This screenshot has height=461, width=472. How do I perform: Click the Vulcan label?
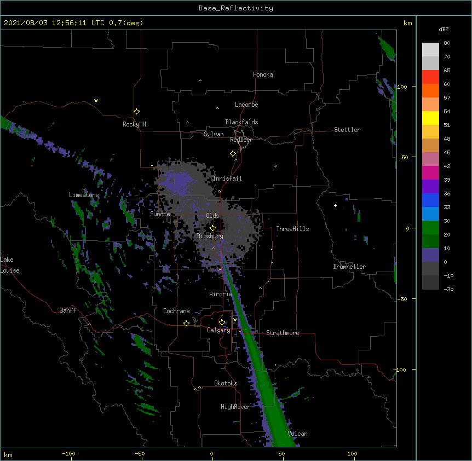(x=297, y=434)
